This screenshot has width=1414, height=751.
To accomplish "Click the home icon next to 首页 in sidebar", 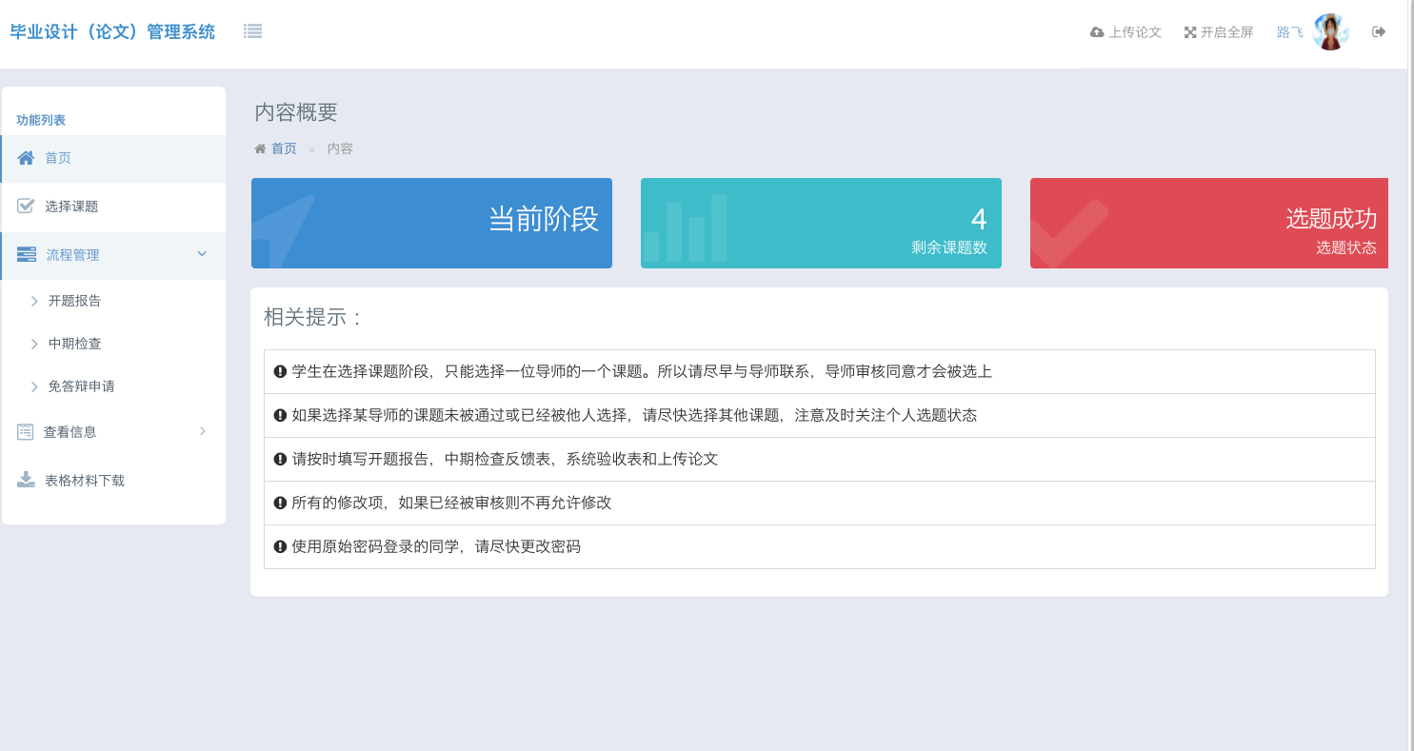I will coord(27,158).
